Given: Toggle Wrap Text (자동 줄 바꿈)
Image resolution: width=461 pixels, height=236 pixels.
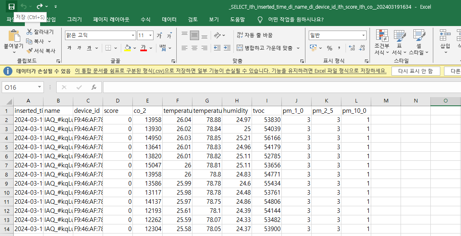Looking at the screenshot, I should click(x=255, y=36).
